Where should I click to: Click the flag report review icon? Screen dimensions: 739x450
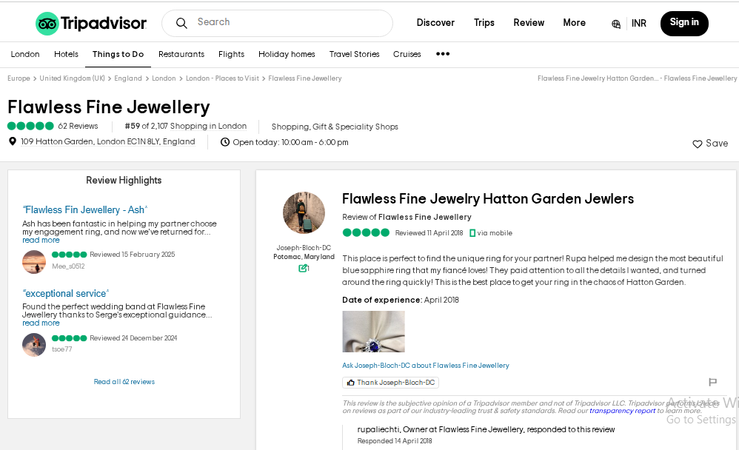pyautogui.click(x=712, y=382)
